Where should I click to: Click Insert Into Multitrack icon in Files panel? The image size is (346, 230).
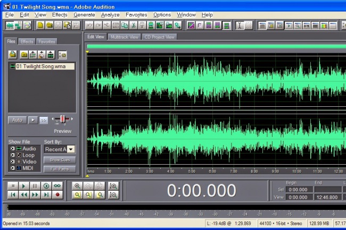click(32, 55)
